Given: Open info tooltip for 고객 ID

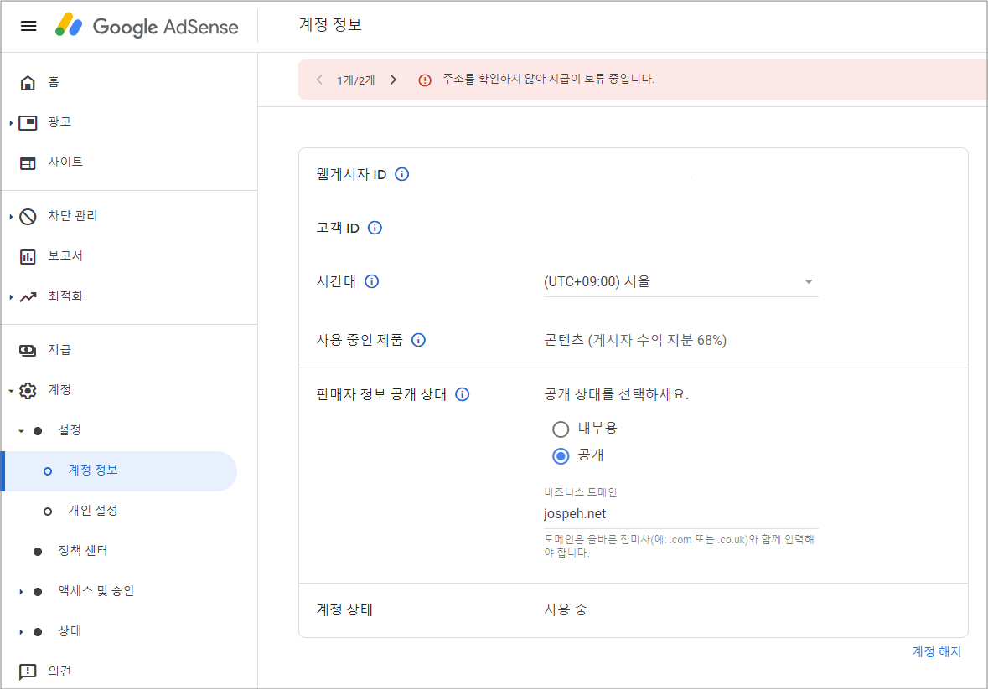Looking at the screenshot, I should [x=375, y=228].
